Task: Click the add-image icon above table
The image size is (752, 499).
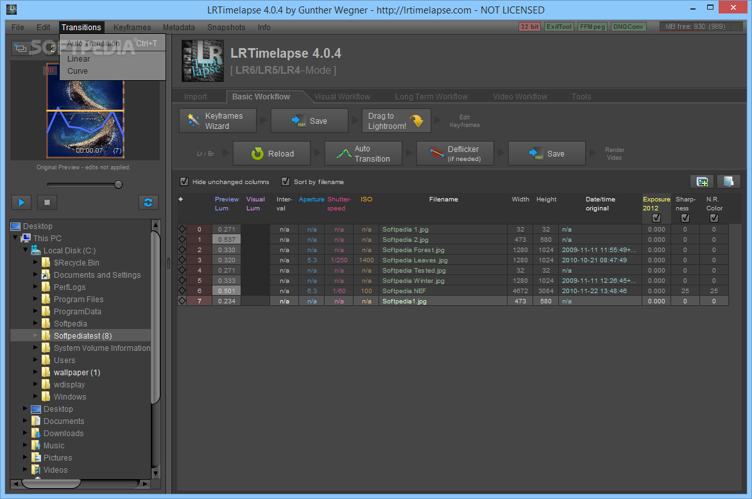Action: [x=702, y=182]
